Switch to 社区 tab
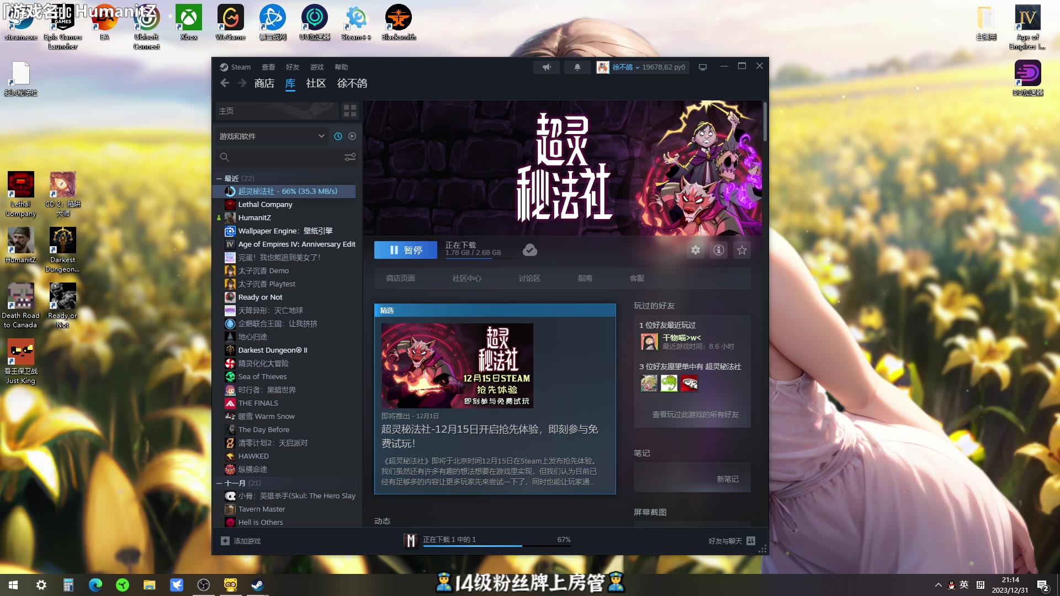This screenshot has width=1060, height=596. click(316, 83)
